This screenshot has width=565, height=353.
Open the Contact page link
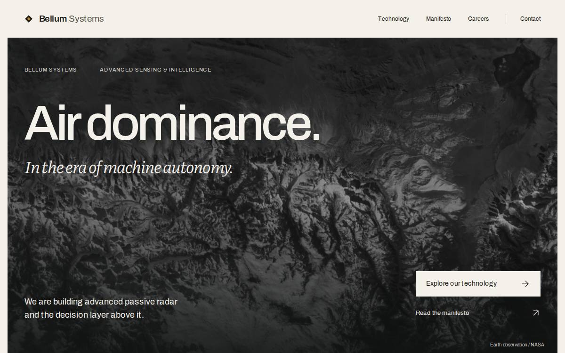click(530, 19)
